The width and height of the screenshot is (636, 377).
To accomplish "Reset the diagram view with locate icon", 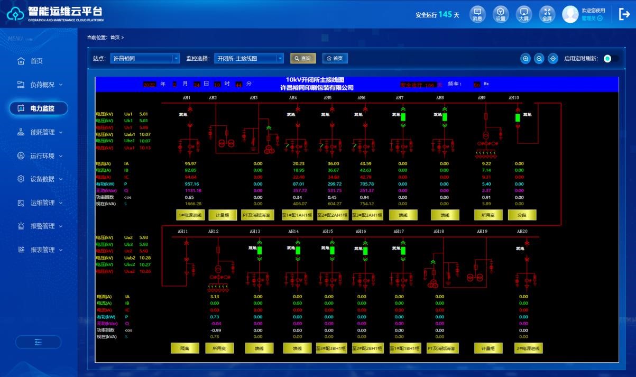I will 553,59.
